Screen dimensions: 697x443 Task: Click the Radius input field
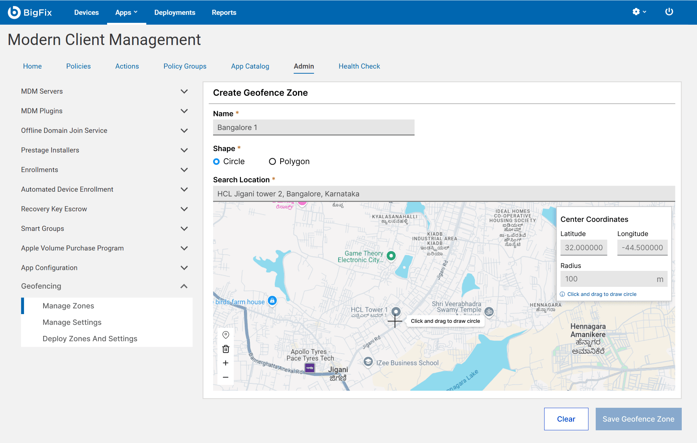click(614, 279)
